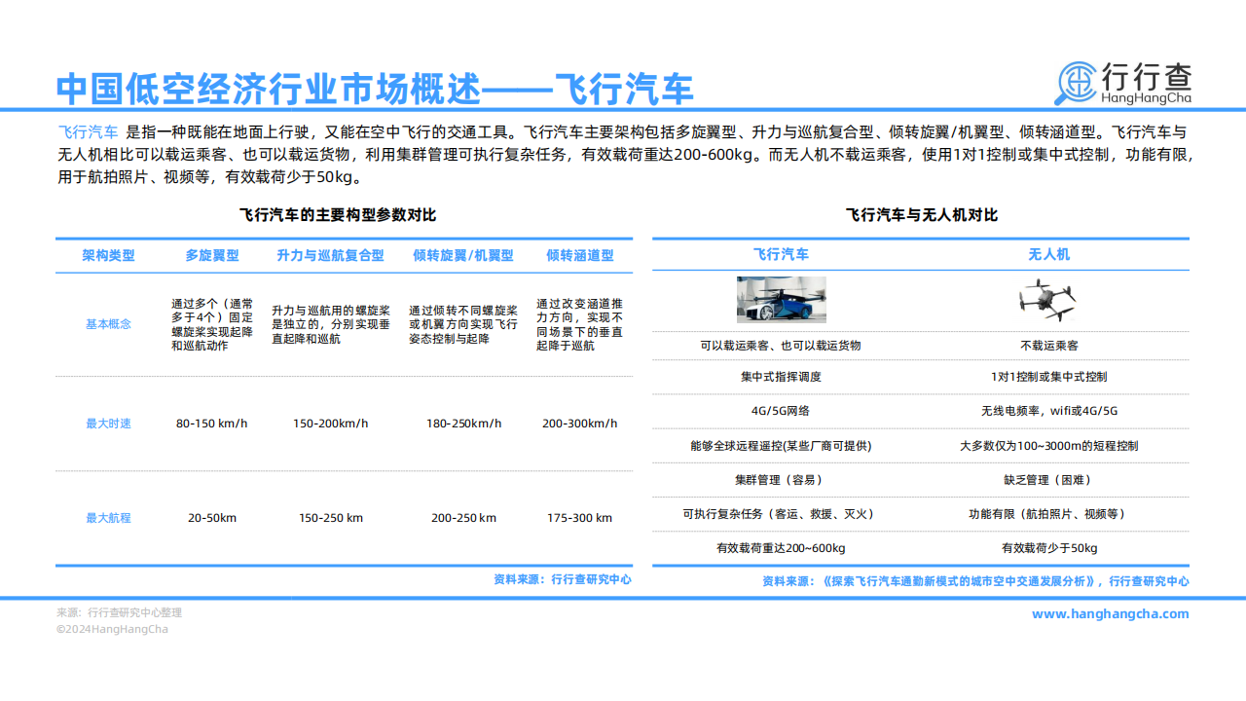Click the description starting 通过改变涵道推力方向

[580, 324]
